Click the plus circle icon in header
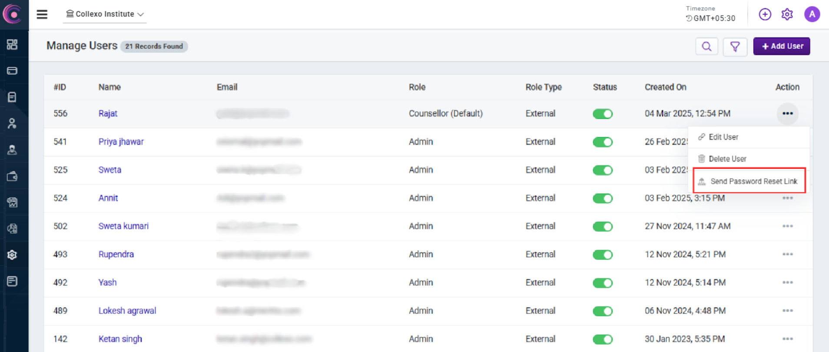The image size is (829, 352). pyautogui.click(x=765, y=14)
